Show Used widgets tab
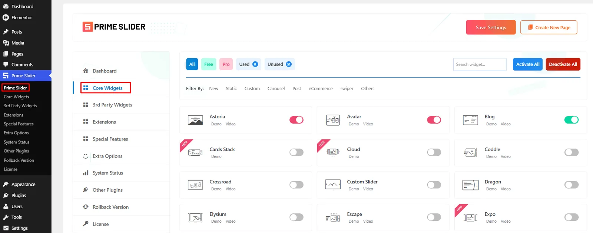This screenshot has width=593, height=233. click(248, 64)
